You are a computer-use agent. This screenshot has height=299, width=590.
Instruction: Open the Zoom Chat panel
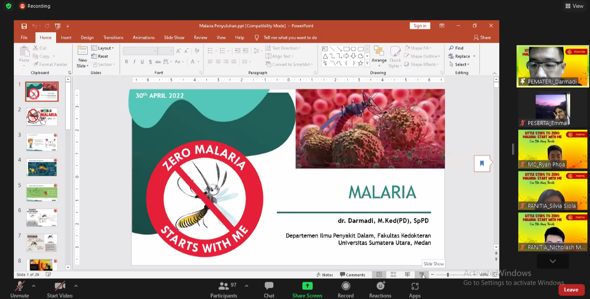click(x=269, y=289)
